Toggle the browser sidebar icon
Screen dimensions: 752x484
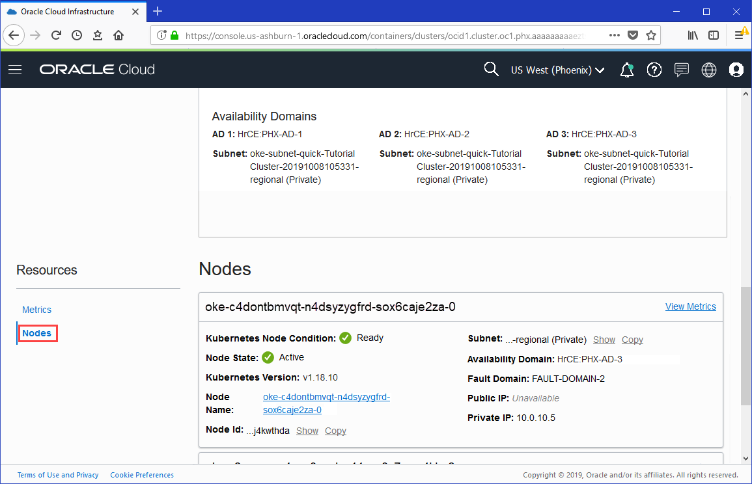tap(714, 35)
